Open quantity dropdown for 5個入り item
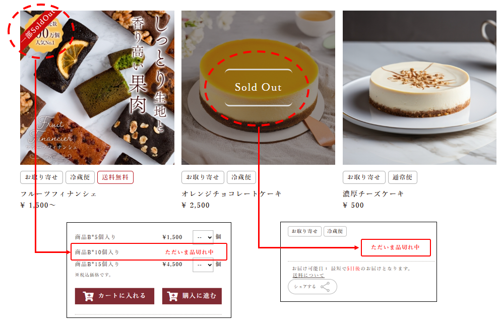Screen dimensions: 500x322 tap(203, 237)
